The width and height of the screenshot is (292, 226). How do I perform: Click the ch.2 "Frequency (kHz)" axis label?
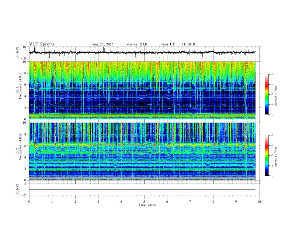click(20, 147)
